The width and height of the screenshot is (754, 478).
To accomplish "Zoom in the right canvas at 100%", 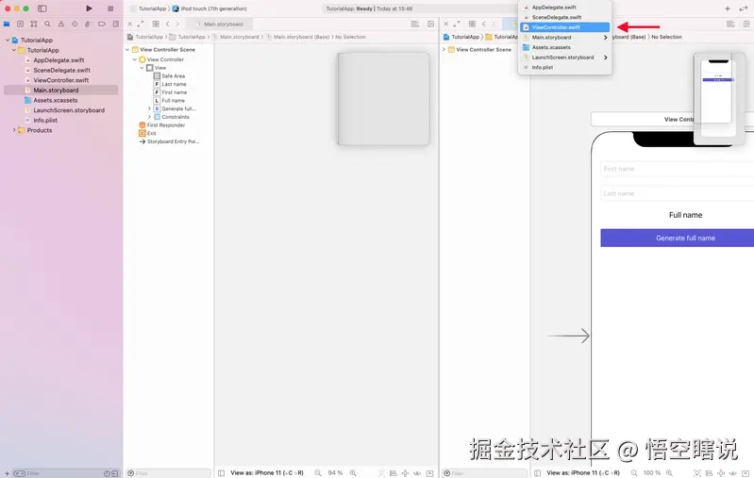I will pyautogui.click(x=669, y=472).
